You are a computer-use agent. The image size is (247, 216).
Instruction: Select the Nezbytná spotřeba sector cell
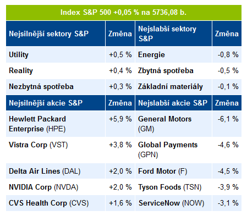click(x=56, y=87)
